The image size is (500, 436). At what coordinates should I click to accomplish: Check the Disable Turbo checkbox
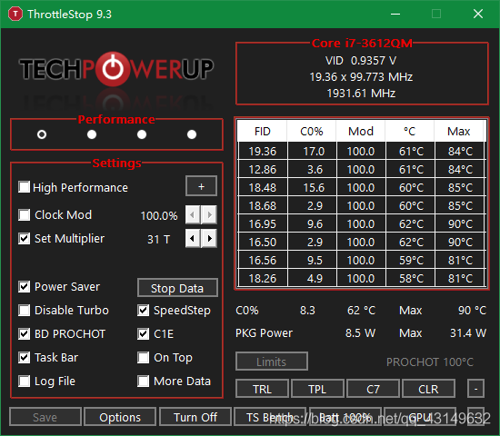[25, 310]
